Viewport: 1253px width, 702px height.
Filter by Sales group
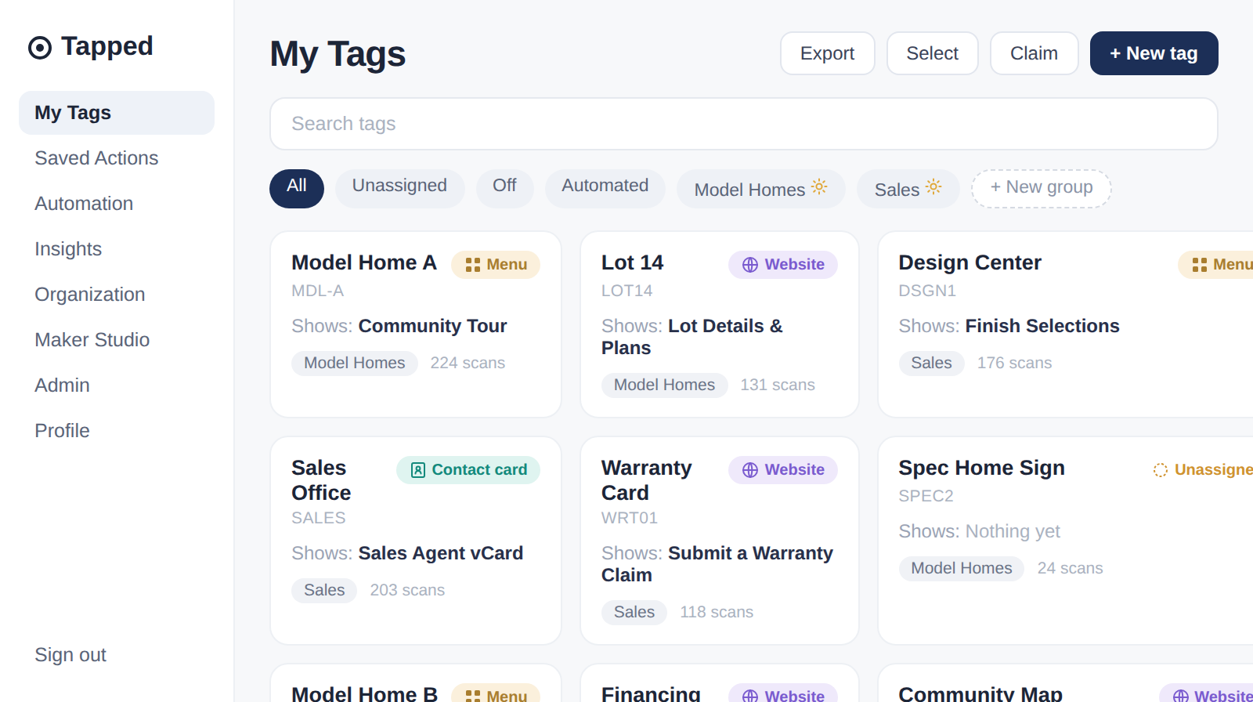(908, 189)
